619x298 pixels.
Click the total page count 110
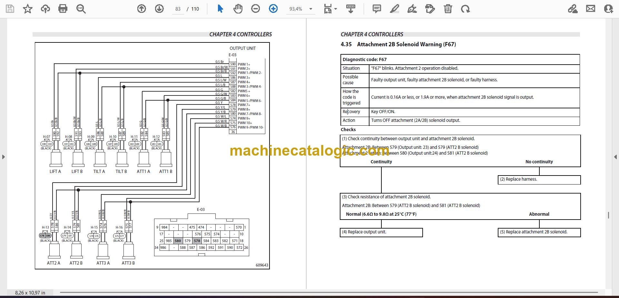point(195,9)
